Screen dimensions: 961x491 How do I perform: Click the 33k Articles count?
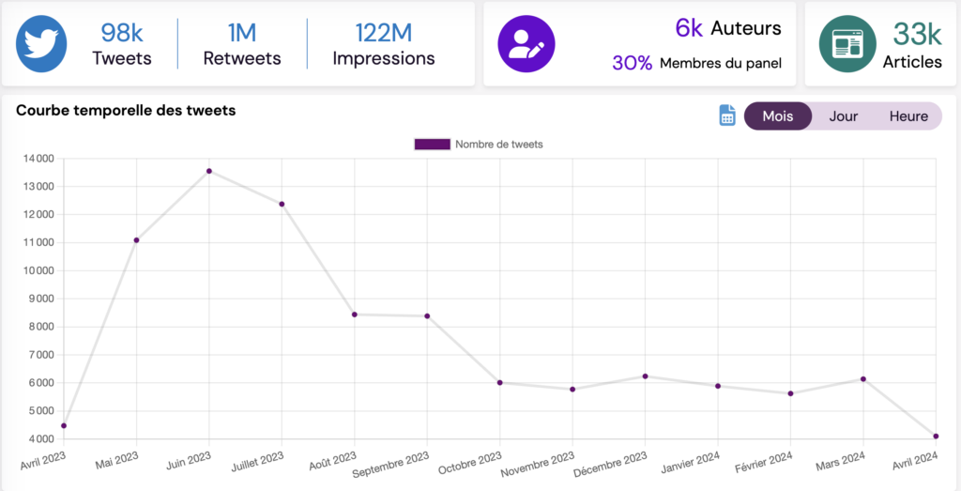click(x=912, y=45)
